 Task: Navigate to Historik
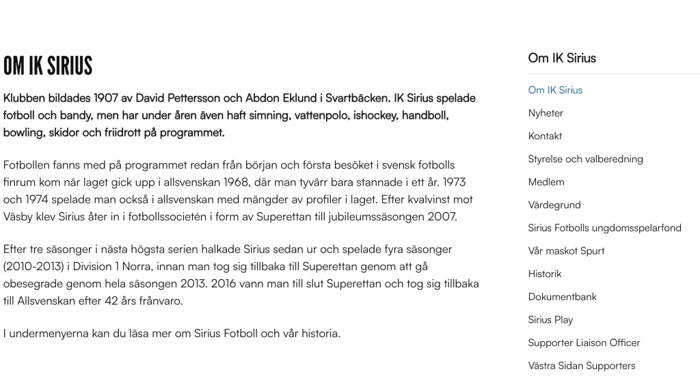tap(545, 274)
